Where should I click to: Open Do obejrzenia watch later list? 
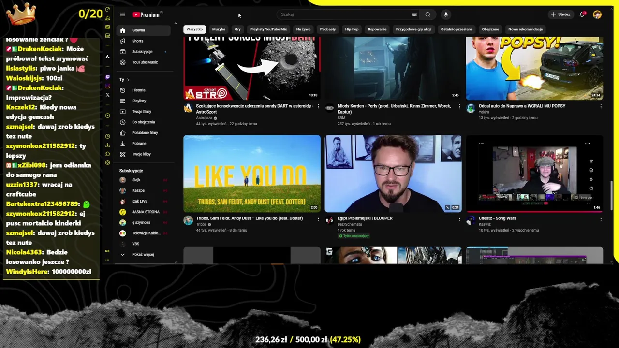tap(143, 122)
